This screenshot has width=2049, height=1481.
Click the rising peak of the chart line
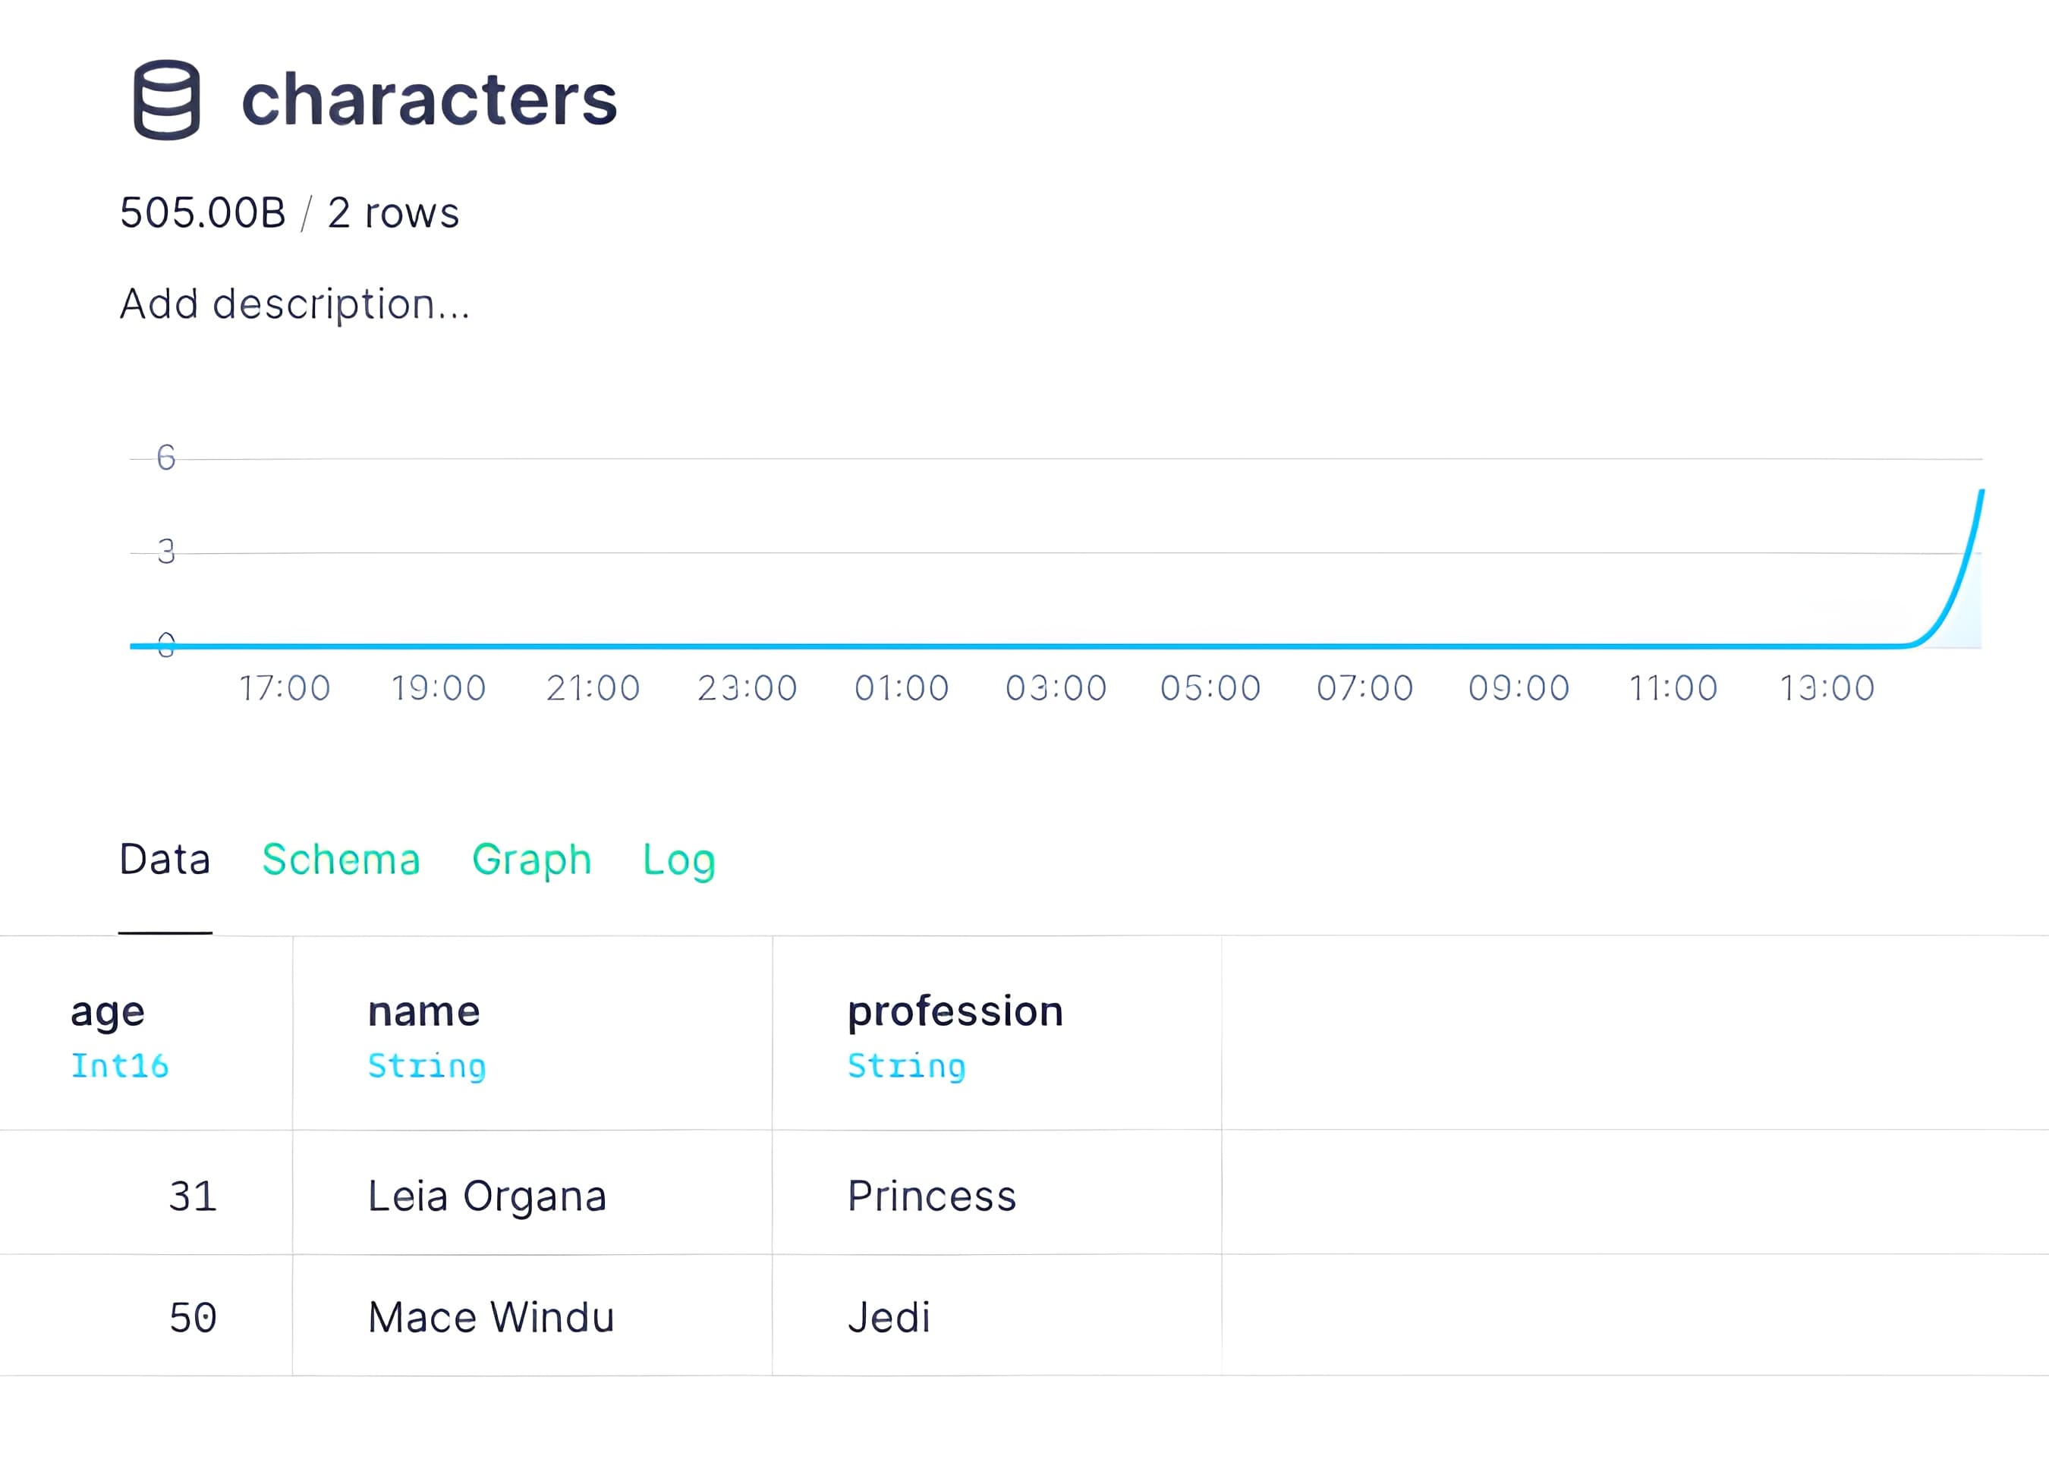pyautogui.click(x=1981, y=494)
